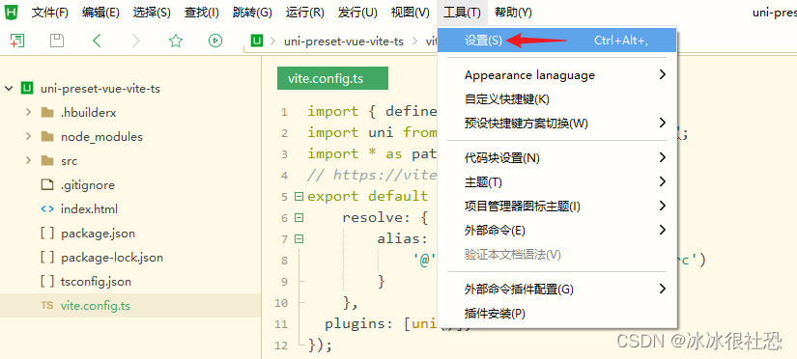Screen dimensions: 797x359
Task: Select package.json in the project tree
Action: click(99, 234)
